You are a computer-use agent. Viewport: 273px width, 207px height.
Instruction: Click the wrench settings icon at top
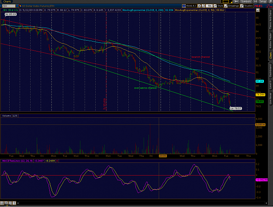click(236, 2)
